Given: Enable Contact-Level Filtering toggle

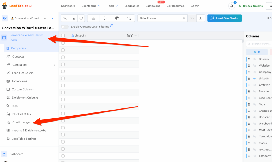Looking at the screenshot, I should (65, 27).
